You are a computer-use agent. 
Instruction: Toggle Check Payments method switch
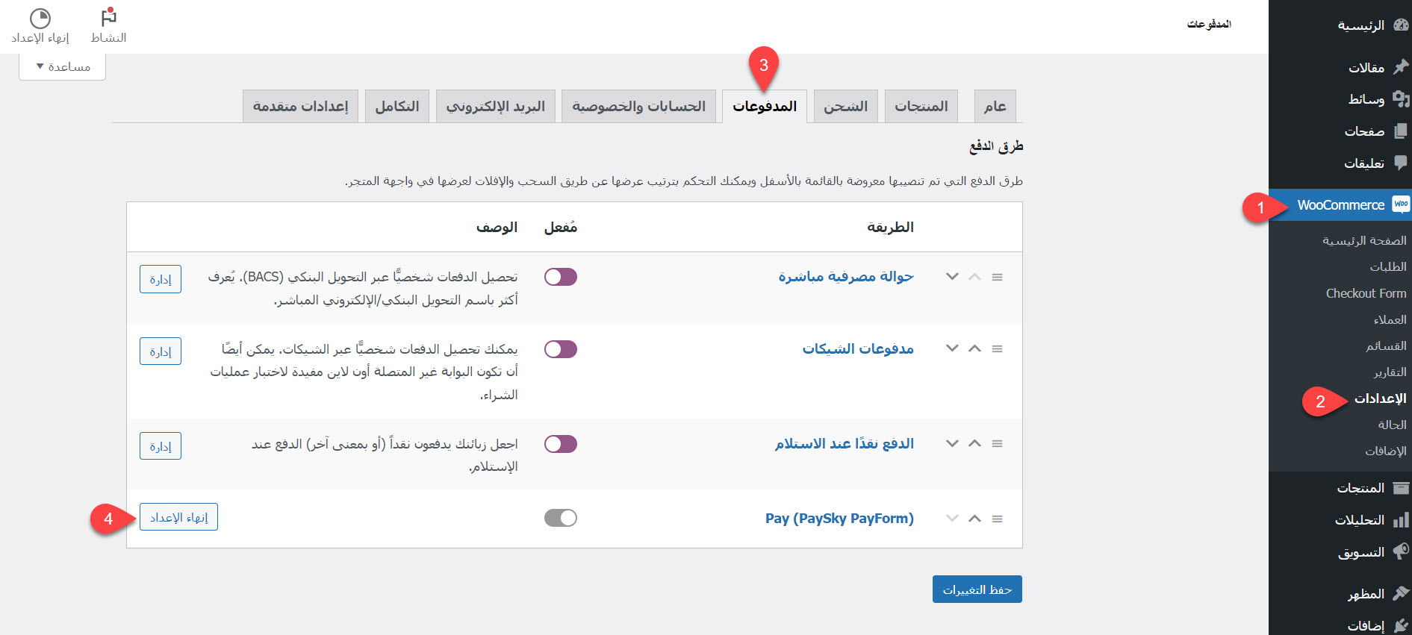561,349
